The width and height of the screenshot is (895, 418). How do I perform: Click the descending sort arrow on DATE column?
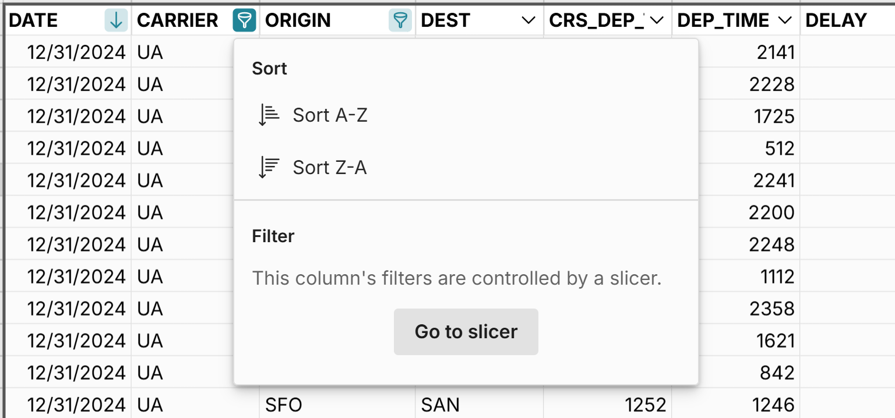tap(116, 20)
